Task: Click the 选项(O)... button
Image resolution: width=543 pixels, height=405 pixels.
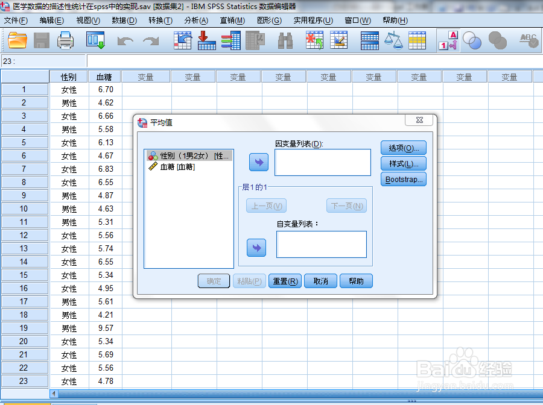Action: (404, 148)
